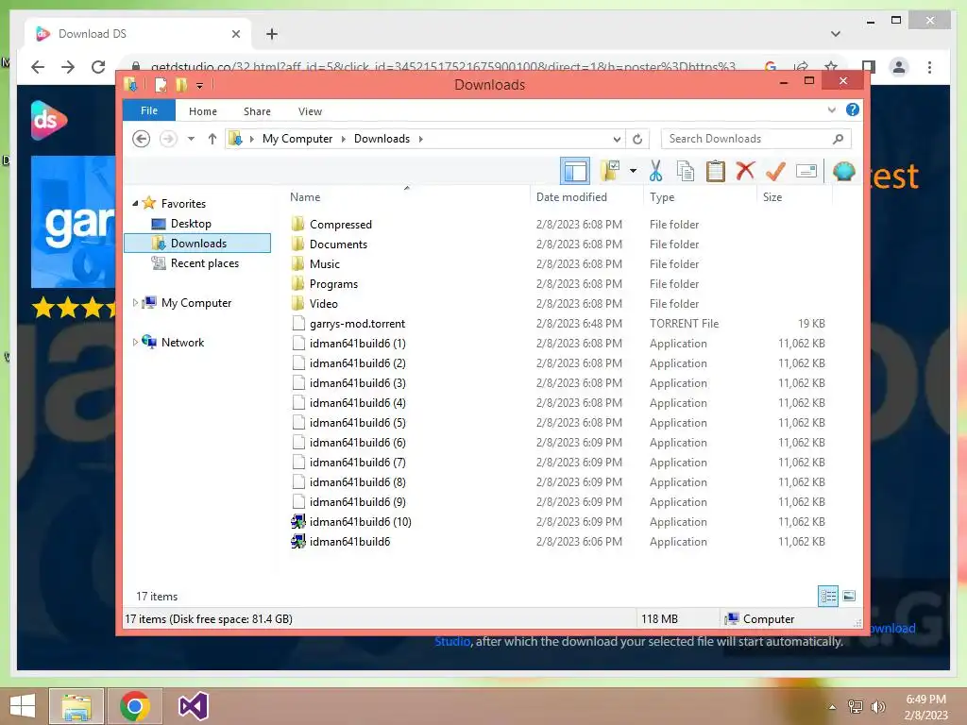967x725 pixels.
Task: Click the orange checkmark Properties icon
Action: point(775,171)
